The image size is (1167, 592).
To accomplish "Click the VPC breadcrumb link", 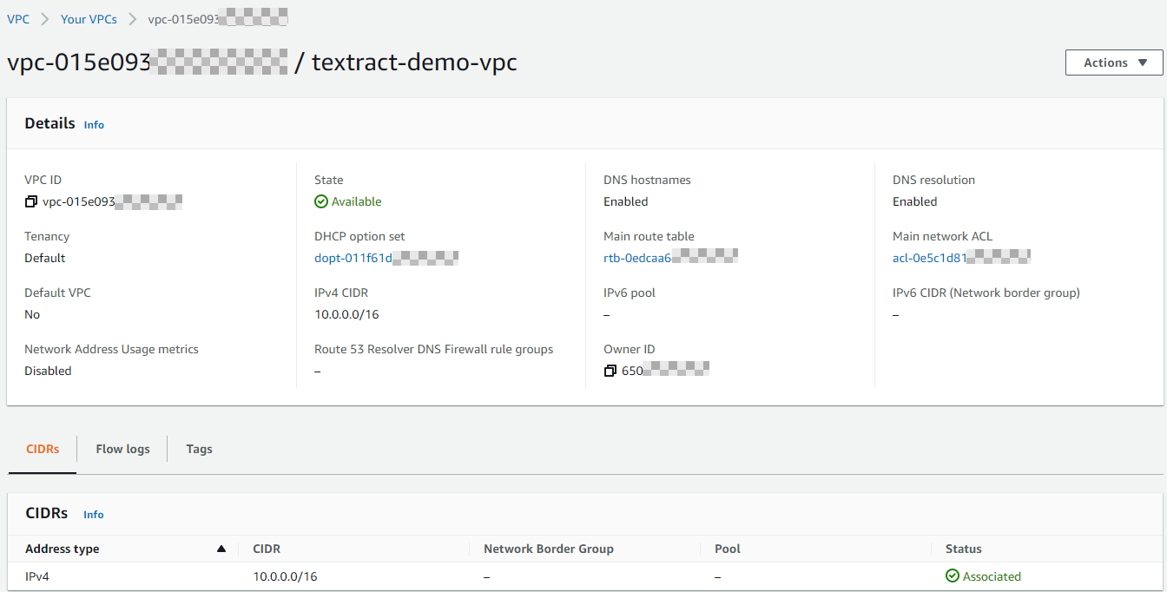I will pyautogui.click(x=17, y=18).
